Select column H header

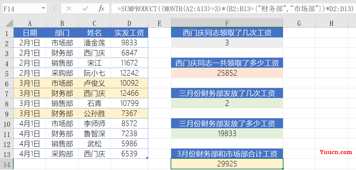(x=332, y=23)
